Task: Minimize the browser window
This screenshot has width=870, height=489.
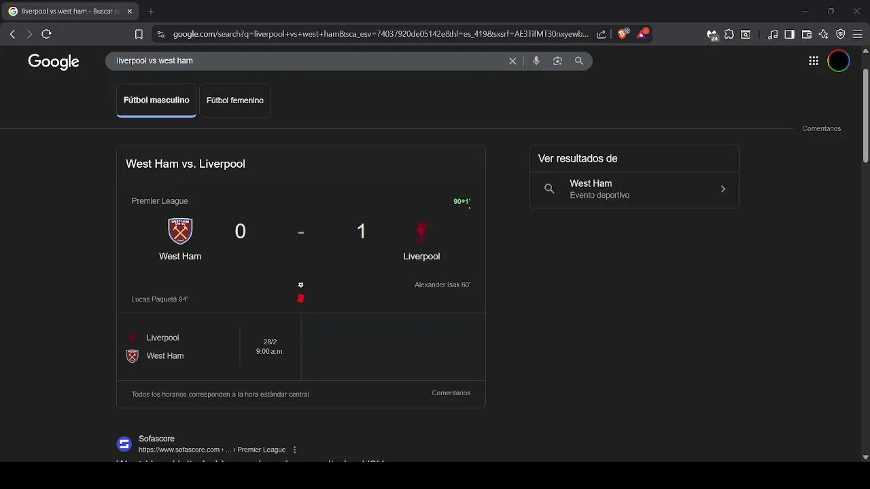Action: pyautogui.click(x=805, y=12)
